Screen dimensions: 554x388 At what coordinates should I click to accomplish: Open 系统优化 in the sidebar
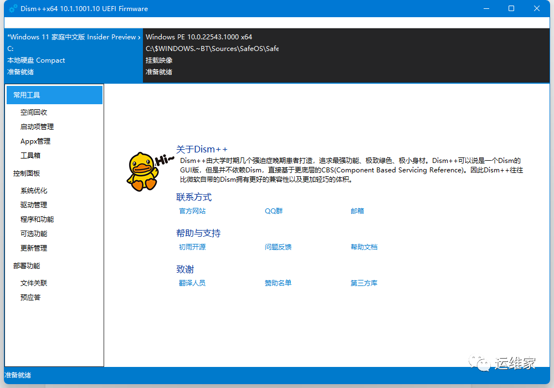point(34,191)
